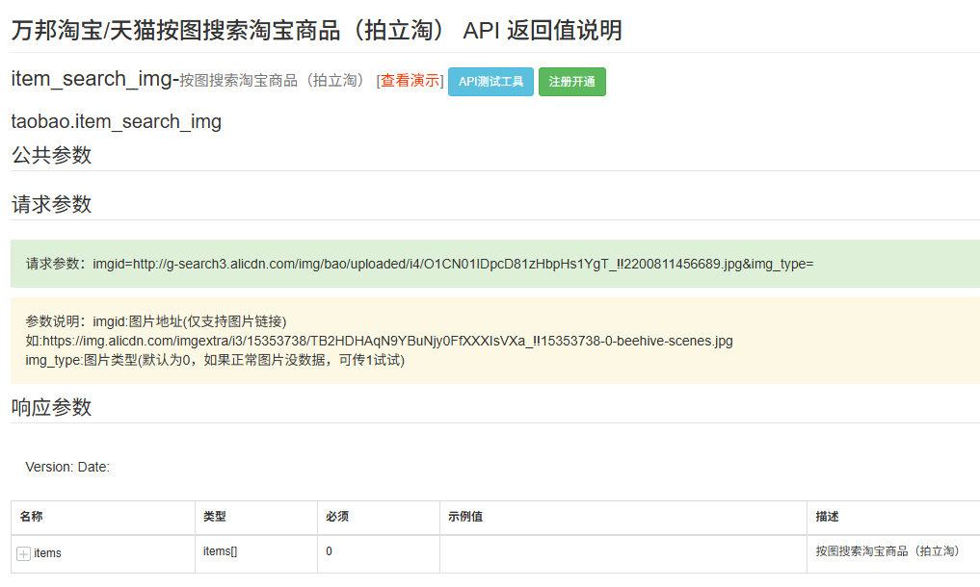Click the page title 万邦淘宝/天猫按图搜索 heading
The width and height of the screenshot is (980, 587).
[x=317, y=30]
